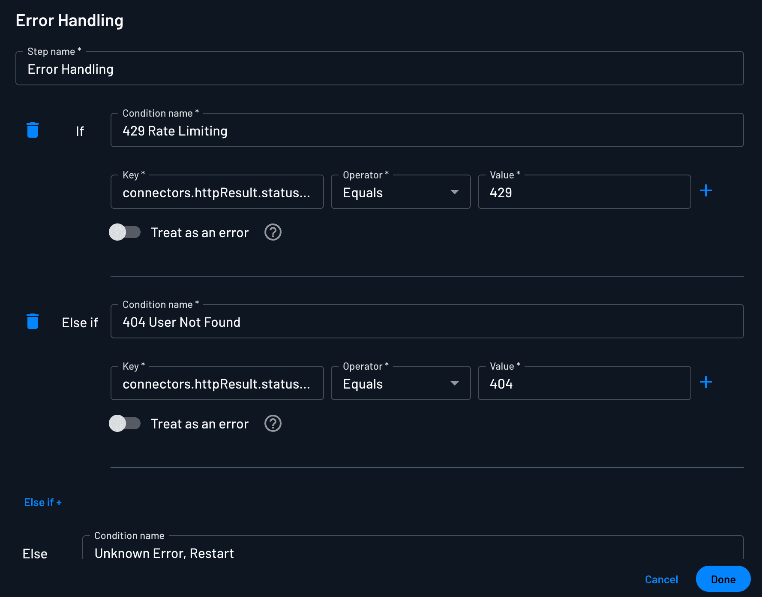Screen dimensions: 762x597
Task: Enable Treat as an error for 404 condition
Action: coord(125,424)
